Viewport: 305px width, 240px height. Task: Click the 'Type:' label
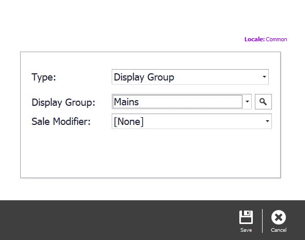tap(44, 77)
